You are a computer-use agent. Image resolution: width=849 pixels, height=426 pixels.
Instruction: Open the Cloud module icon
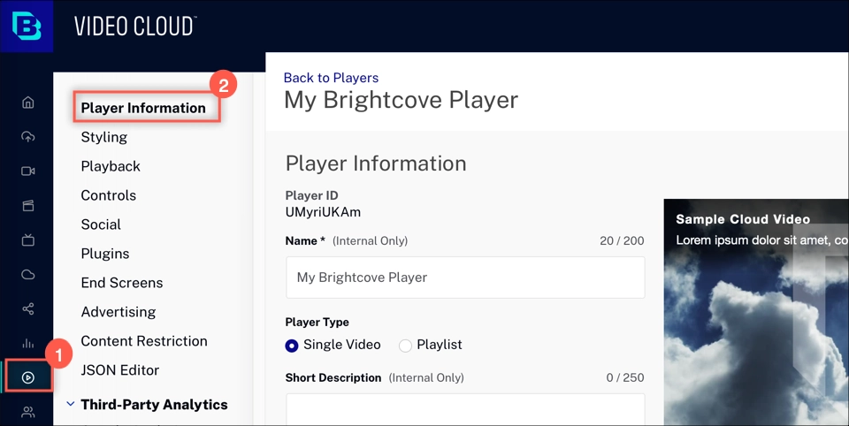[x=28, y=275]
